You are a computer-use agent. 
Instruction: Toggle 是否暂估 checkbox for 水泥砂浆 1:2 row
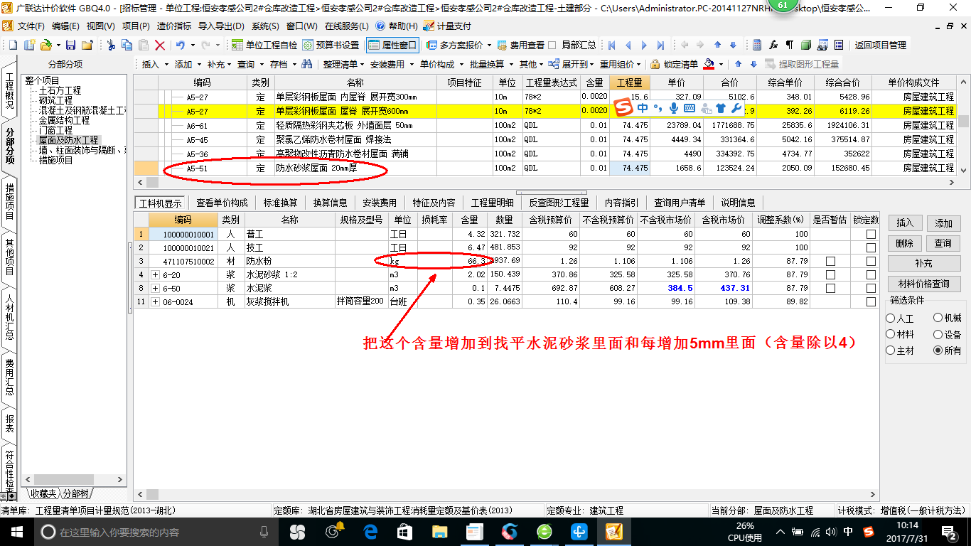point(830,274)
